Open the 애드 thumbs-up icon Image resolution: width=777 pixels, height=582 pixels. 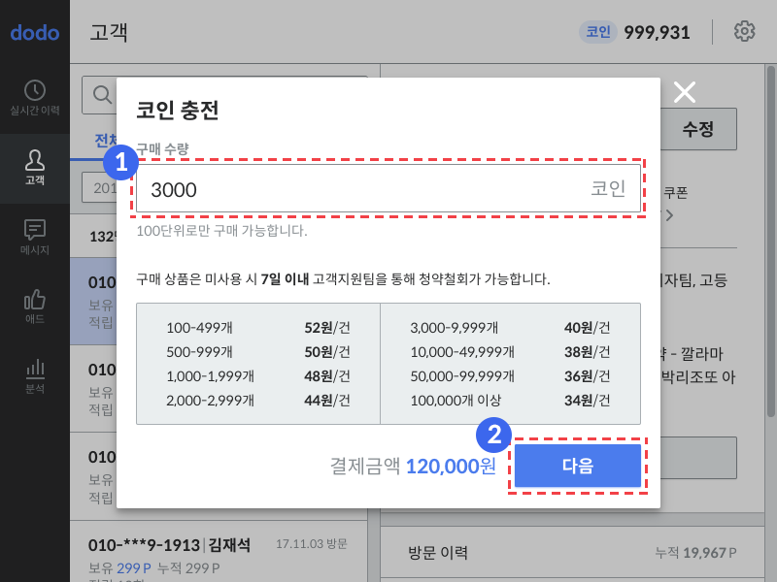(35, 300)
